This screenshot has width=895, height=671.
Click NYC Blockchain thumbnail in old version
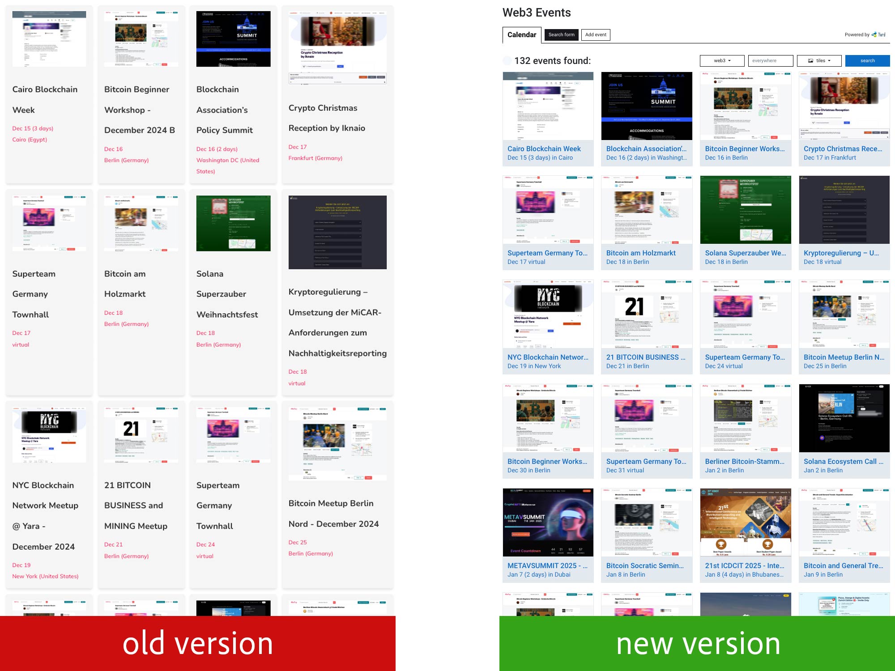[49, 434]
